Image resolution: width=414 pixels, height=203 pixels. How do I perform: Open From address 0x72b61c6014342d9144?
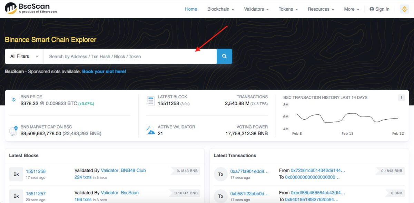(x=318, y=170)
